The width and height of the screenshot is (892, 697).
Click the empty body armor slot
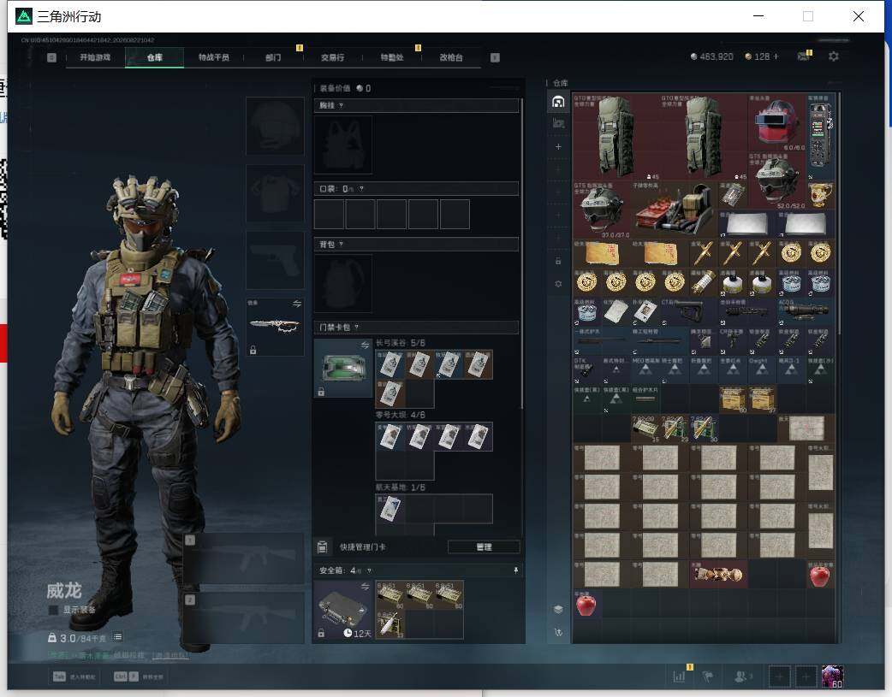point(275,193)
